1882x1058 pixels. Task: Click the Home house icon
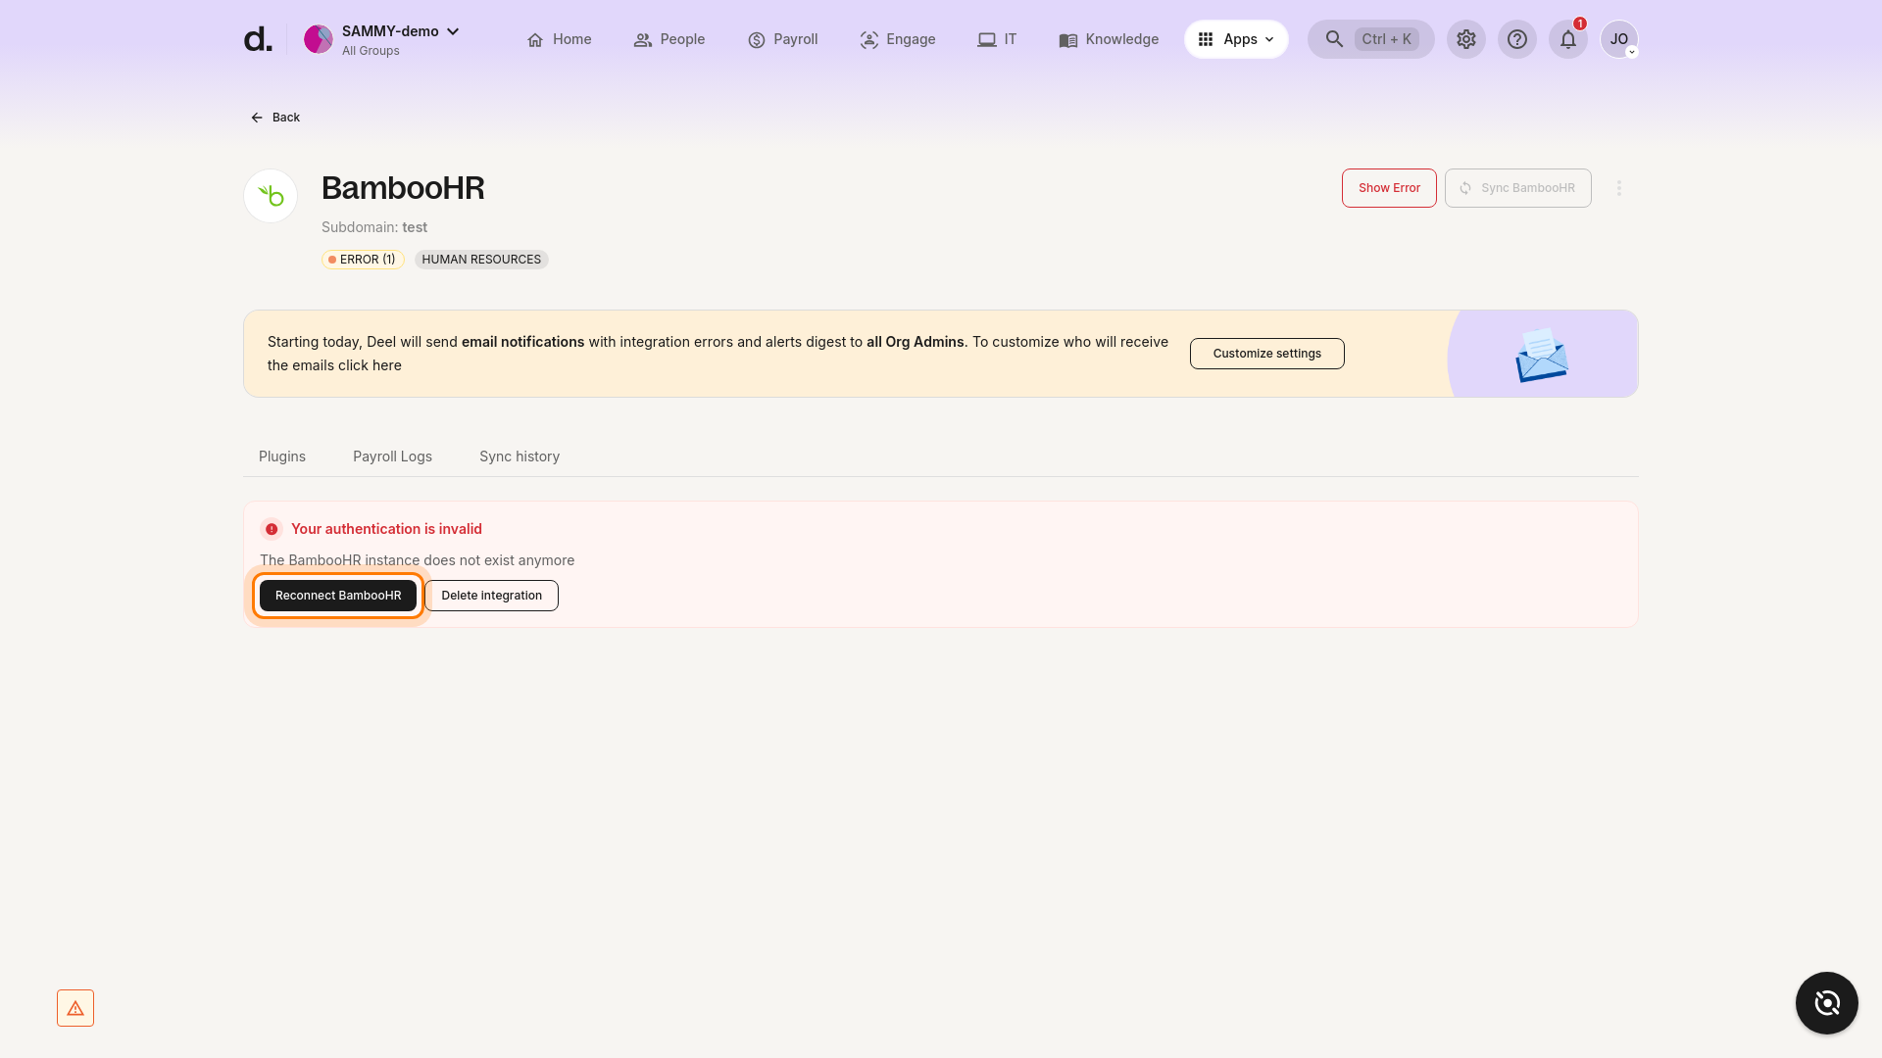click(535, 40)
